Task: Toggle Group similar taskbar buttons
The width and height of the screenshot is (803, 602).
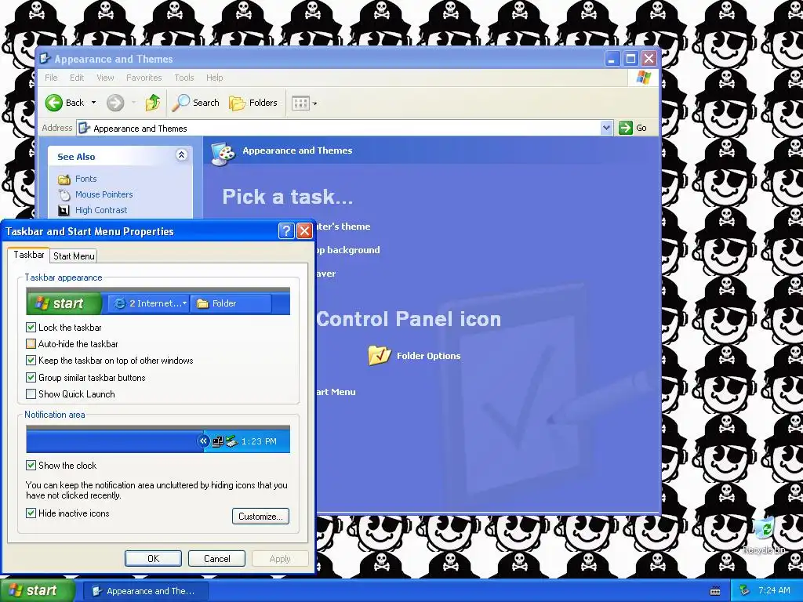Action: (31, 378)
